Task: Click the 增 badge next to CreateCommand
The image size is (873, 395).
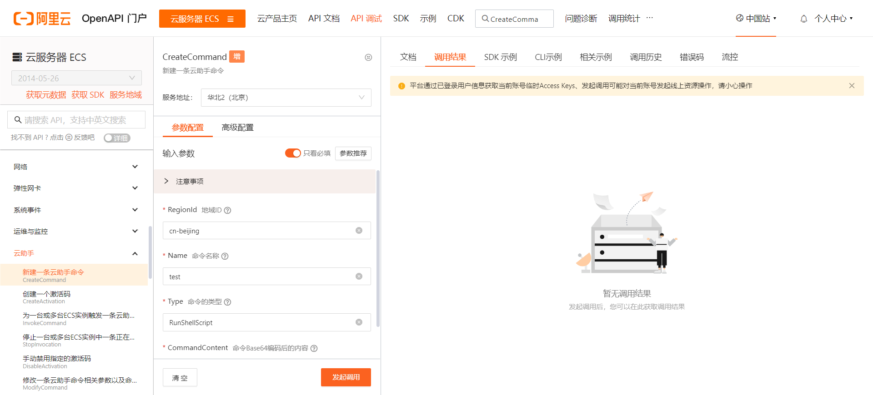Action: 237,56
